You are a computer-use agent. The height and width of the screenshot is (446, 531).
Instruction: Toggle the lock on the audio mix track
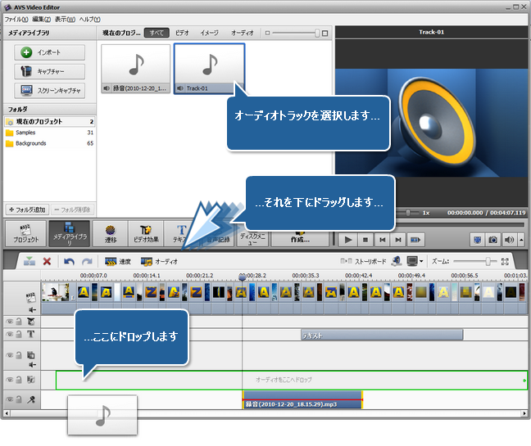[19, 380]
